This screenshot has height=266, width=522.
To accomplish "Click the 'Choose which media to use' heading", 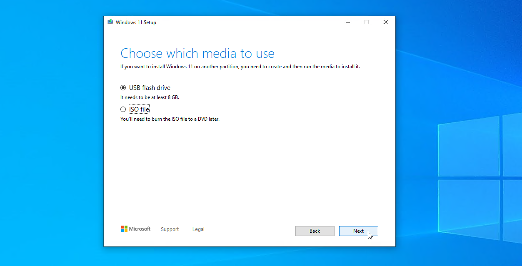I will pos(197,53).
